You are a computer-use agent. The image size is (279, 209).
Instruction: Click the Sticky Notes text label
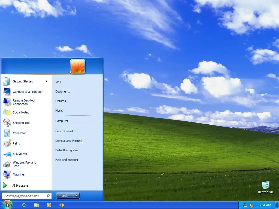tap(21, 112)
